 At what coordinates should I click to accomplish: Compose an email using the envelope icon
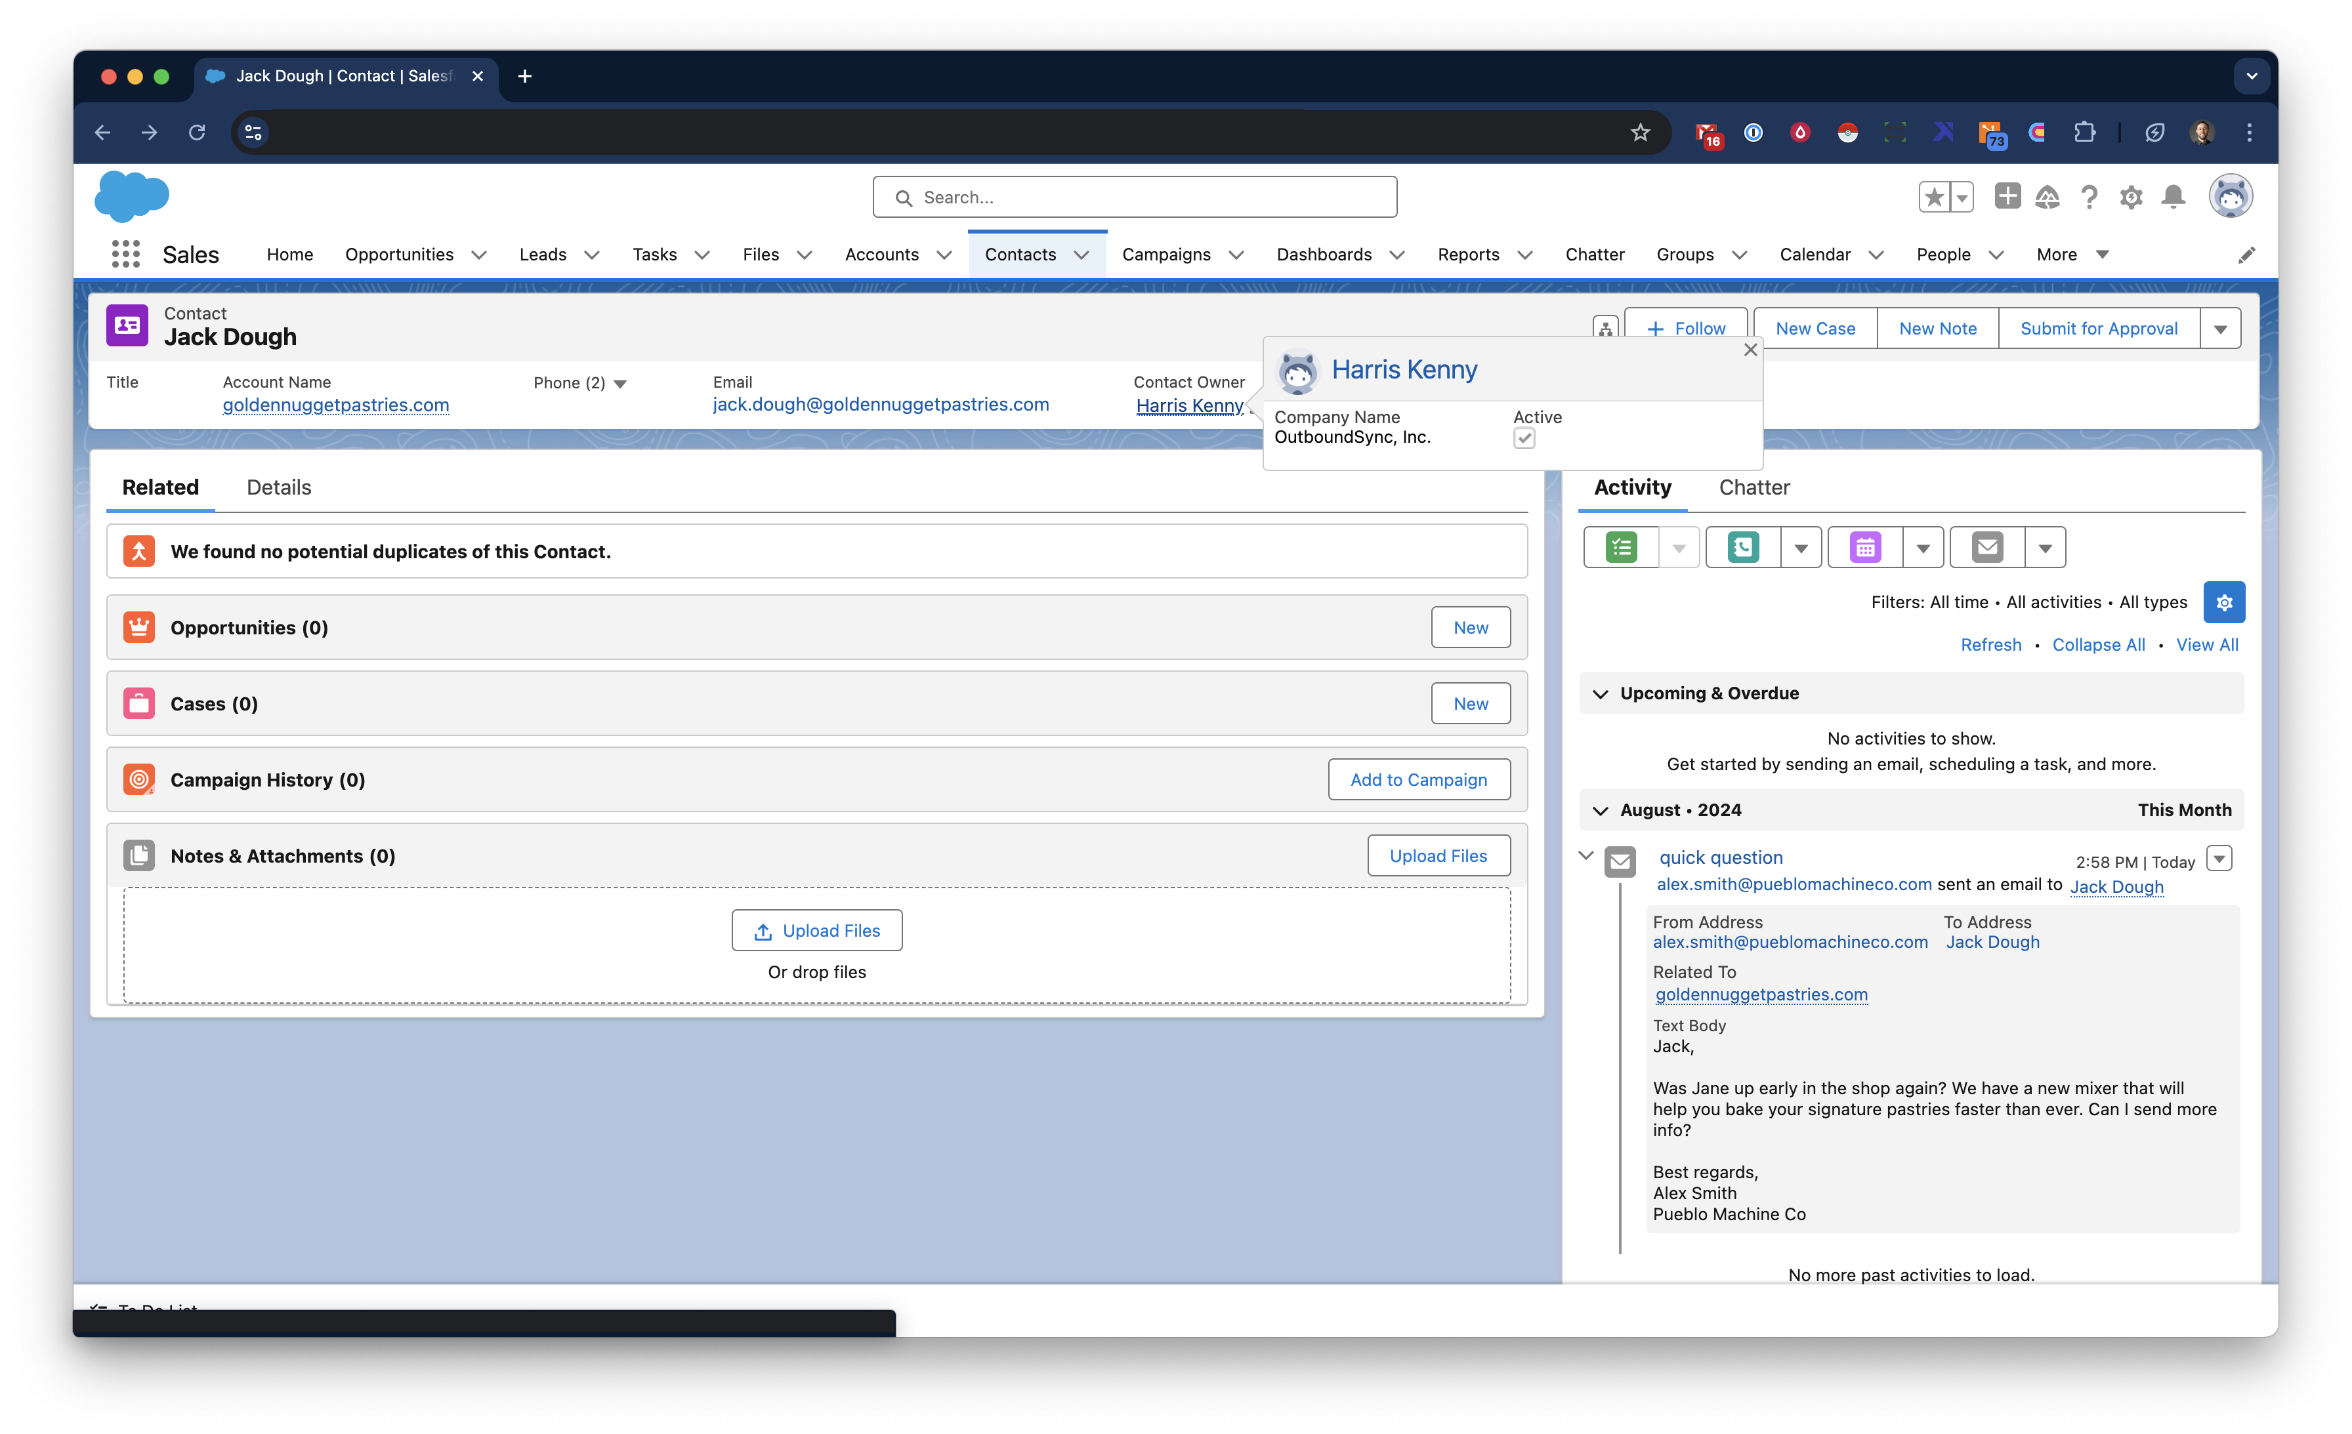[x=1986, y=546]
